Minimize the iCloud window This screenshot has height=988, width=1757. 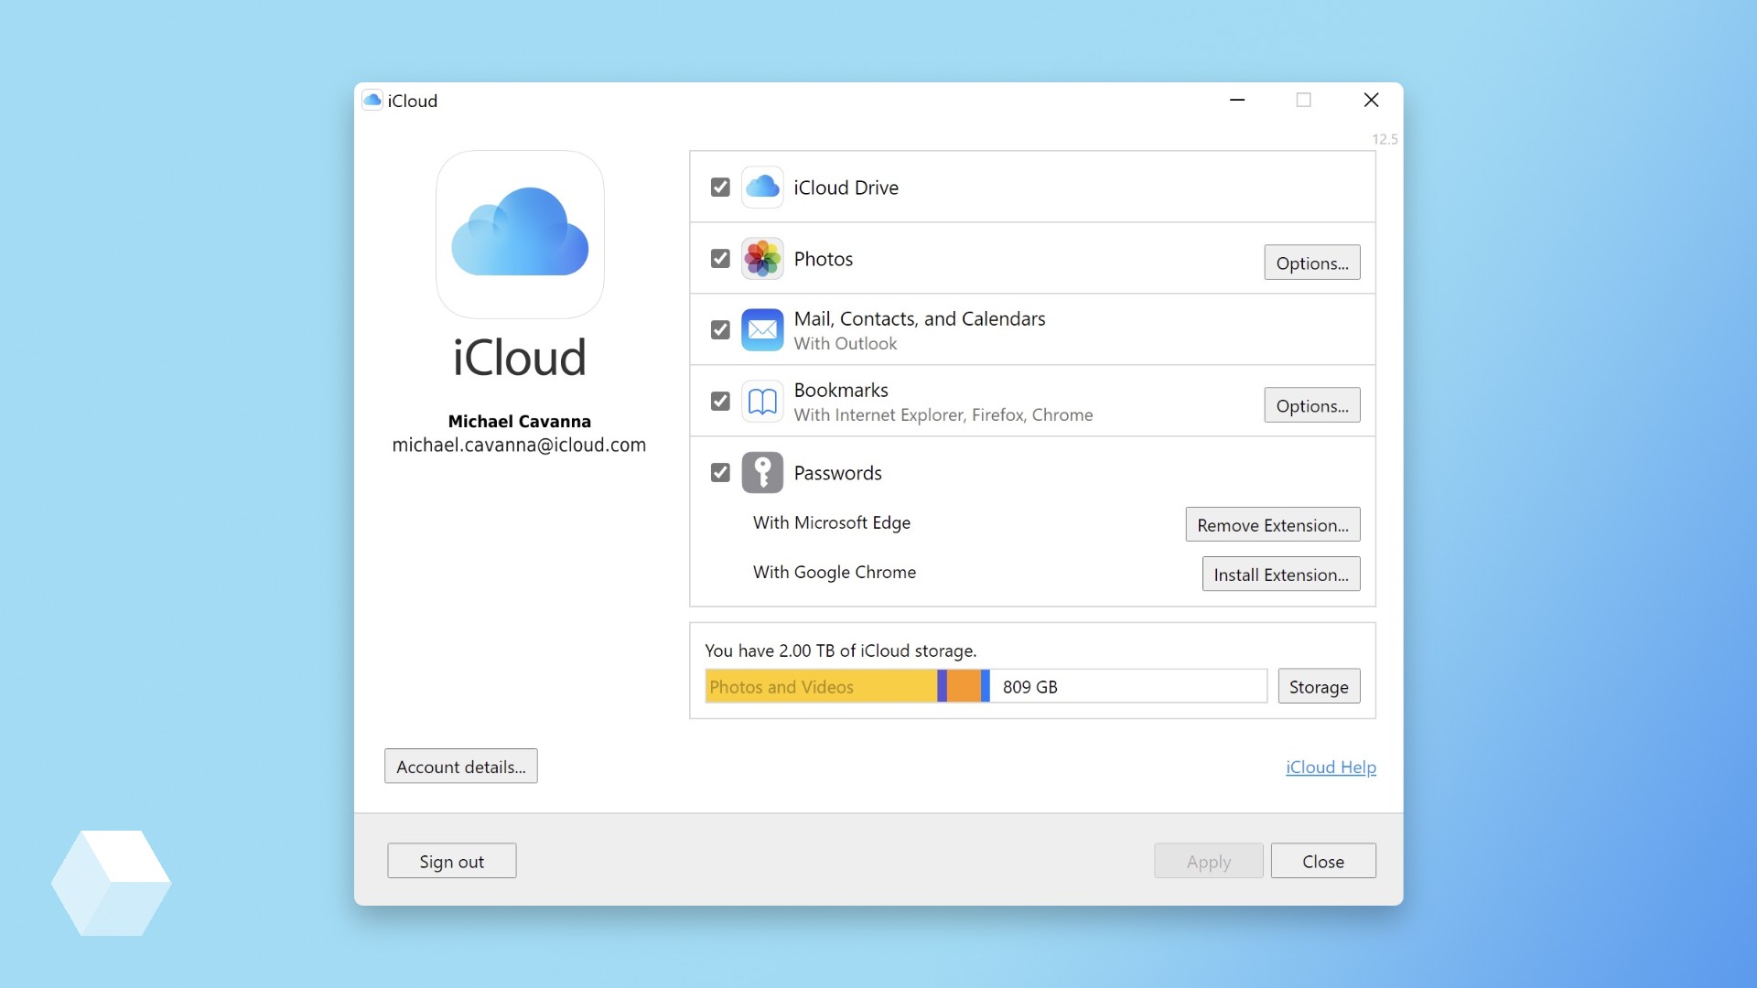click(1237, 100)
